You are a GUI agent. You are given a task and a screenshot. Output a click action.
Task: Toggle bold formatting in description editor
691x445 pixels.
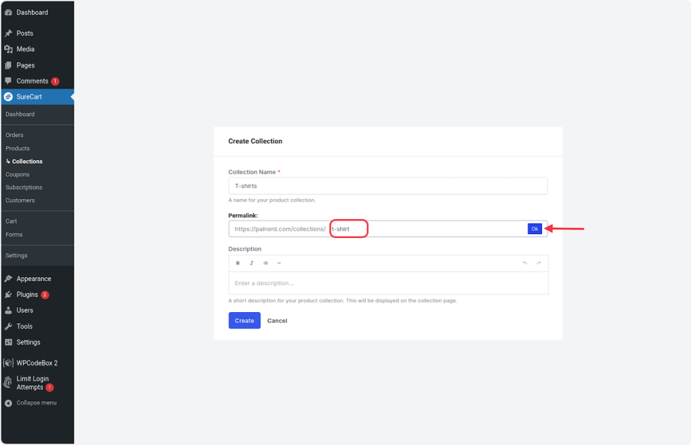(x=238, y=263)
